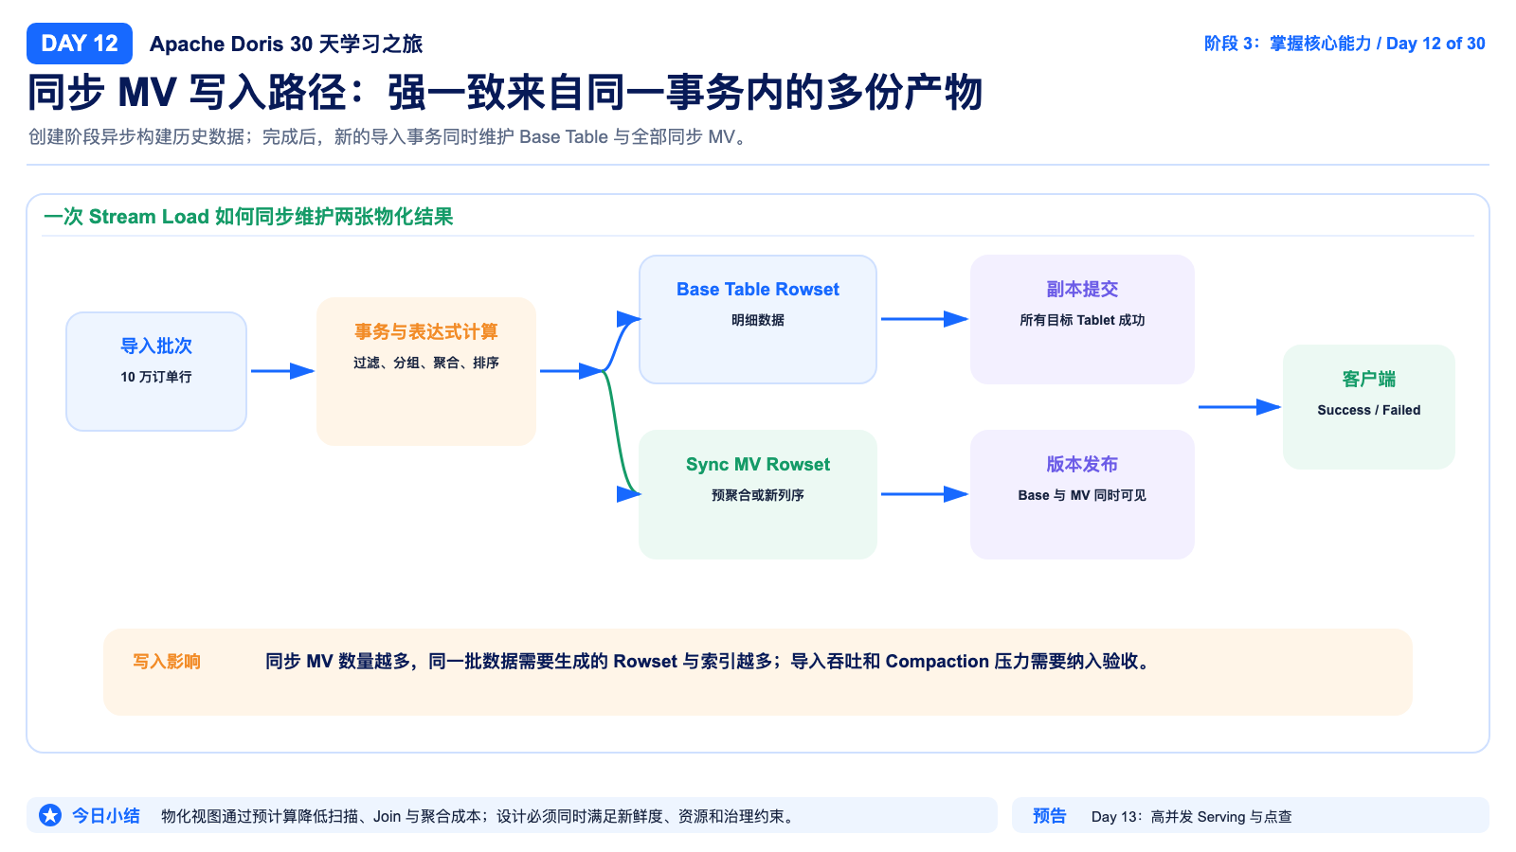Click the 预告 label
Screen dimensions: 1516x852
click(x=1050, y=815)
